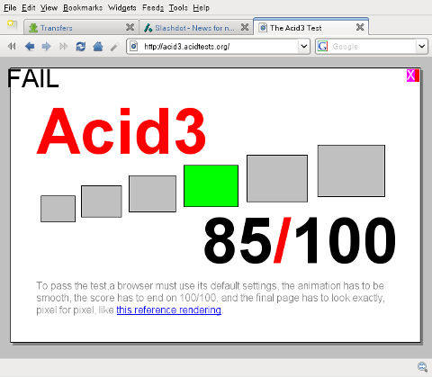Click the green square in the Acid3 test
The width and height of the screenshot is (432, 377).
click(x=211, y=185)
